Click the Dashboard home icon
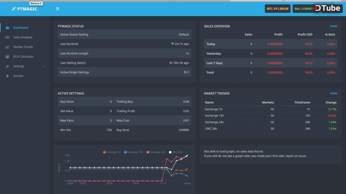Screen dimensions: 346x194 coord(7,27)
